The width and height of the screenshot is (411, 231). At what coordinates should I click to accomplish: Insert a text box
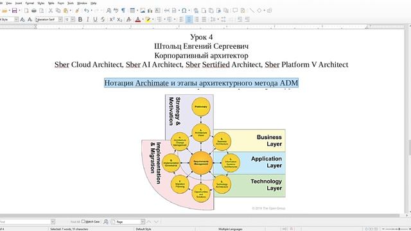[x=157, y=10]
